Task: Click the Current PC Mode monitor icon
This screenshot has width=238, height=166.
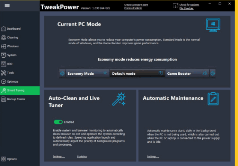Action: pos(213,25)
